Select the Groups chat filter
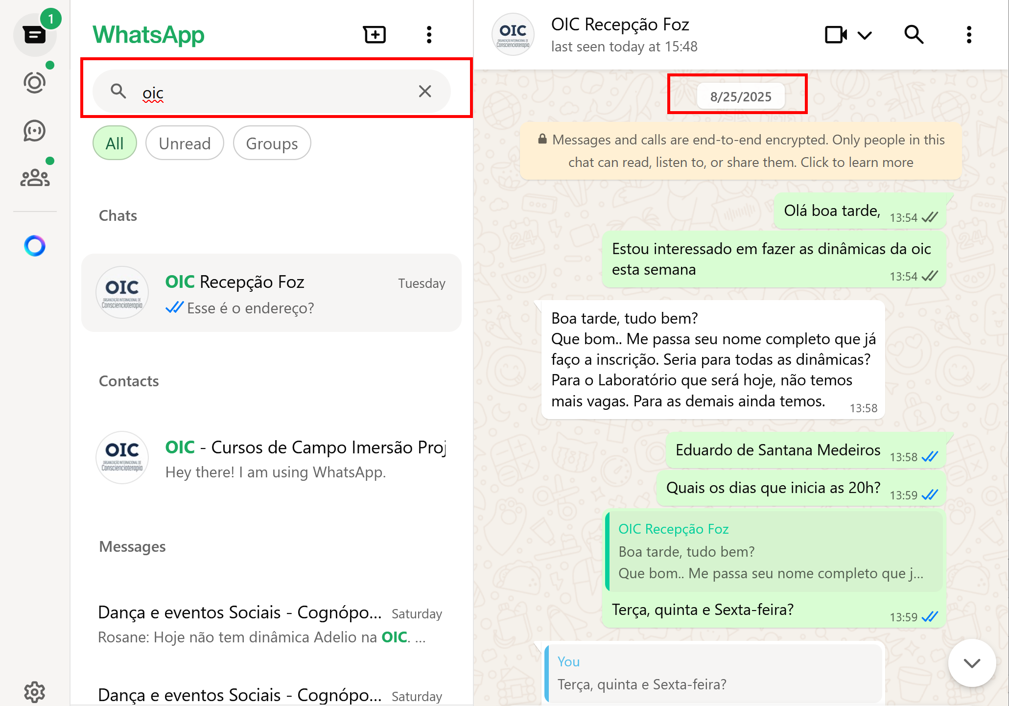This screenshot has width=1009, height=706. [x=272, y=143]
